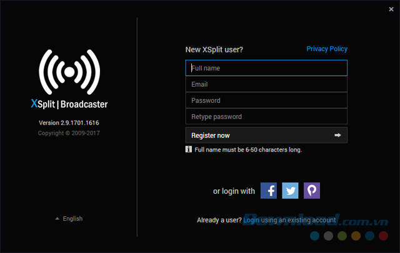The height and width of the screenshot is (253, 400).
Task: Focus the Full name input field
Action: click(x=266, y=68)
